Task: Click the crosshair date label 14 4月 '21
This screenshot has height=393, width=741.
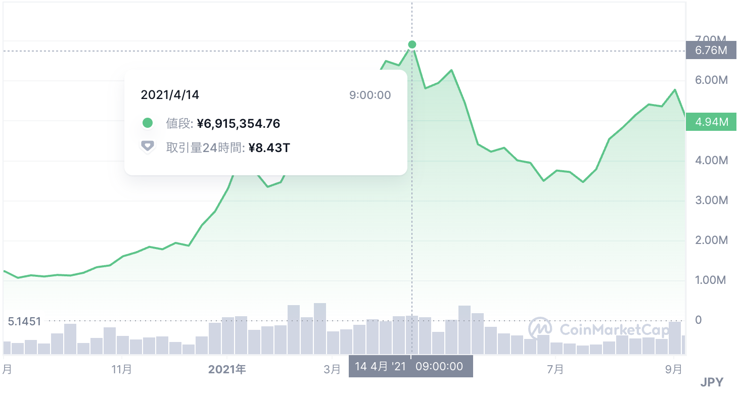Action: 381,366
